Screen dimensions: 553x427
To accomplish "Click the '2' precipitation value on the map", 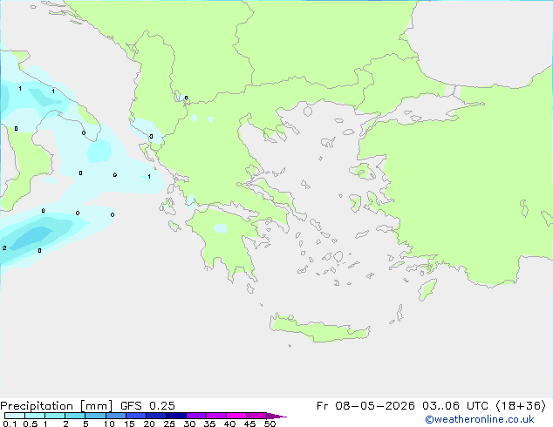I will (4, 248).
